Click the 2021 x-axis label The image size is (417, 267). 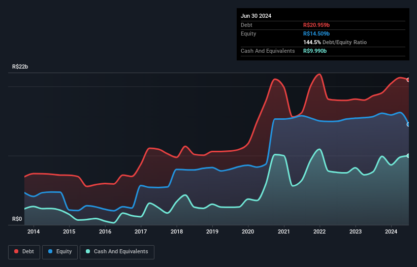[x=284, y=231]
